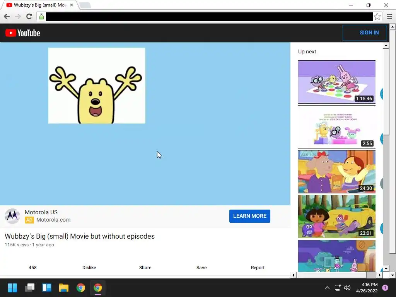Open a new browser tab

point(85,5)
